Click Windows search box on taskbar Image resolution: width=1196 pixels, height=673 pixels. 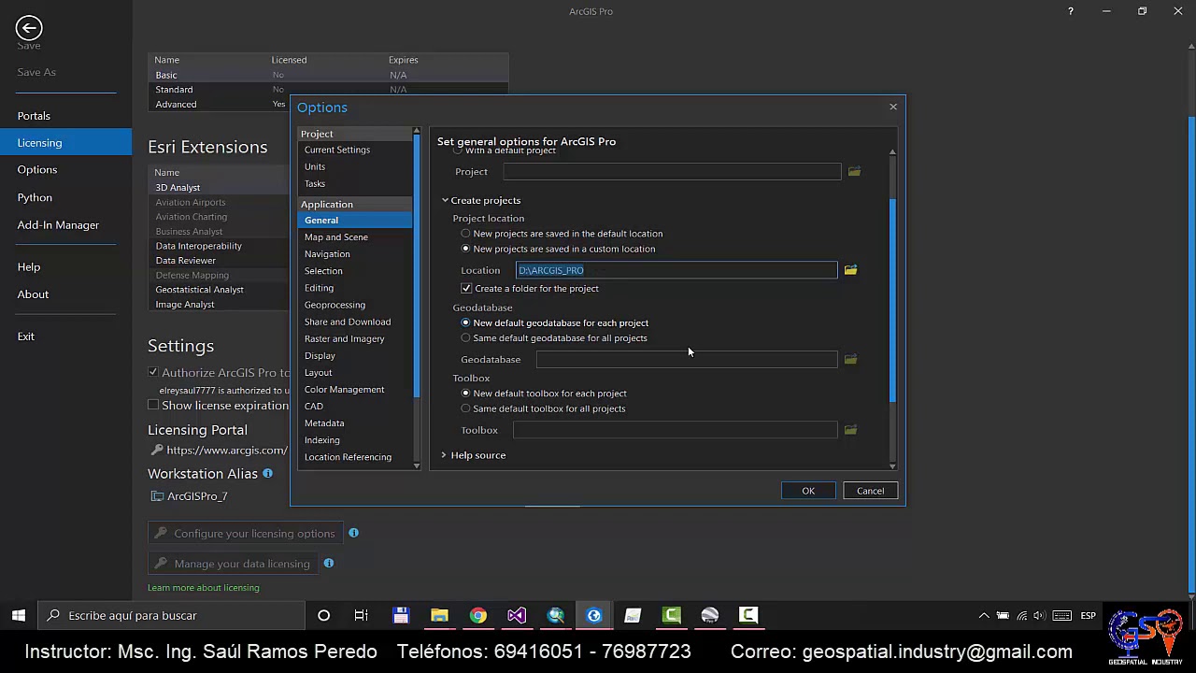pyautogui.click(x=171, y=615)
